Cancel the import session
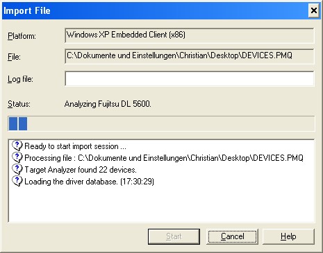The height and width of the screenshot is (253, 323). (x=232, y=236)
